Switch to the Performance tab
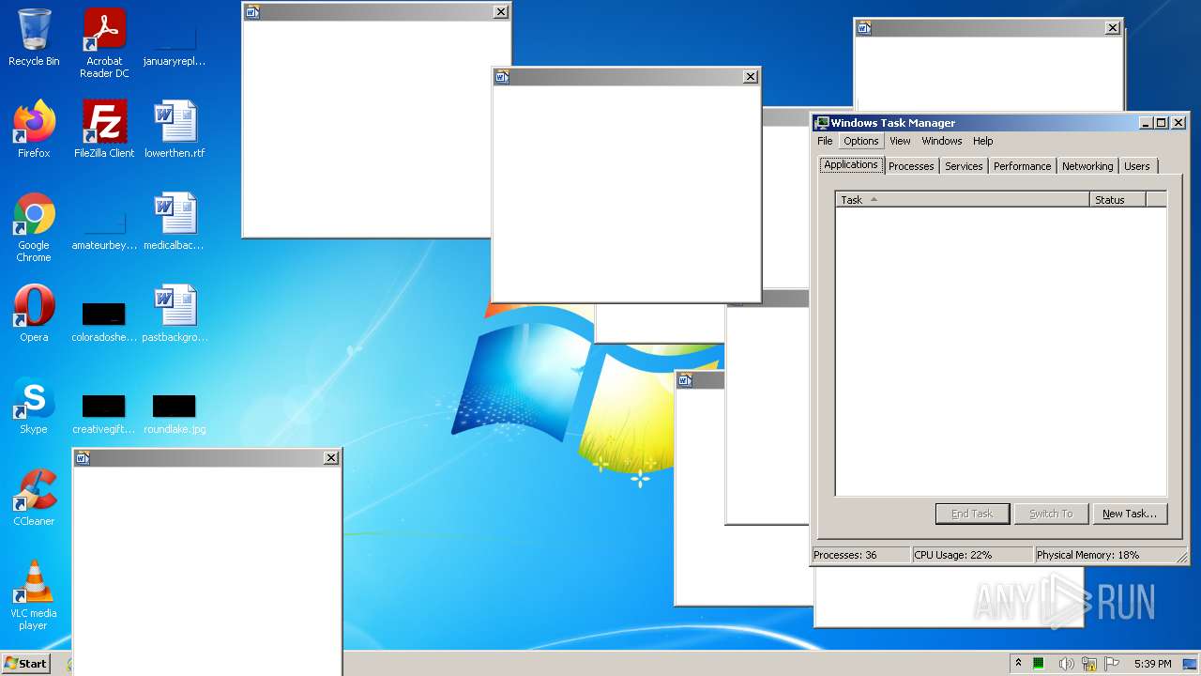 pyautogui.click(x=1022, y=166)
